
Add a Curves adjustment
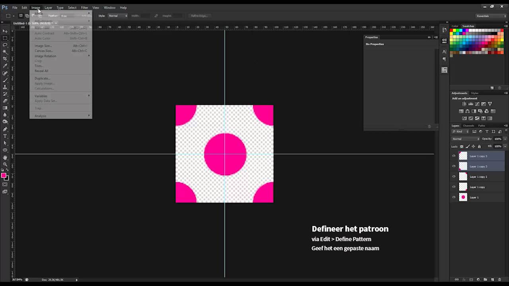[x=477, y=104]
